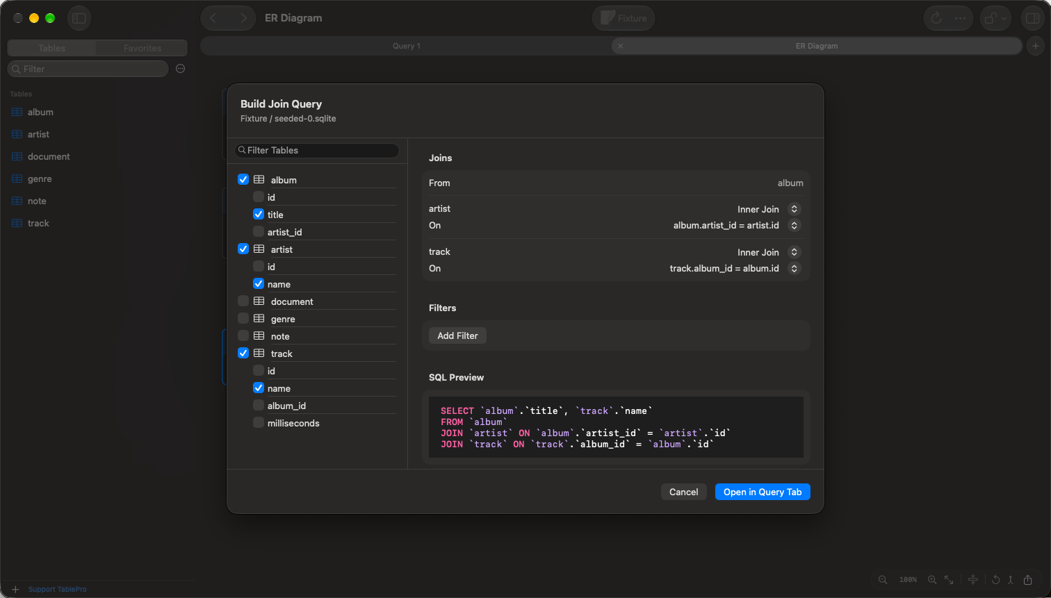
Task: Click the reset counterclockwise arrow icon
Action: click(995, 579)
